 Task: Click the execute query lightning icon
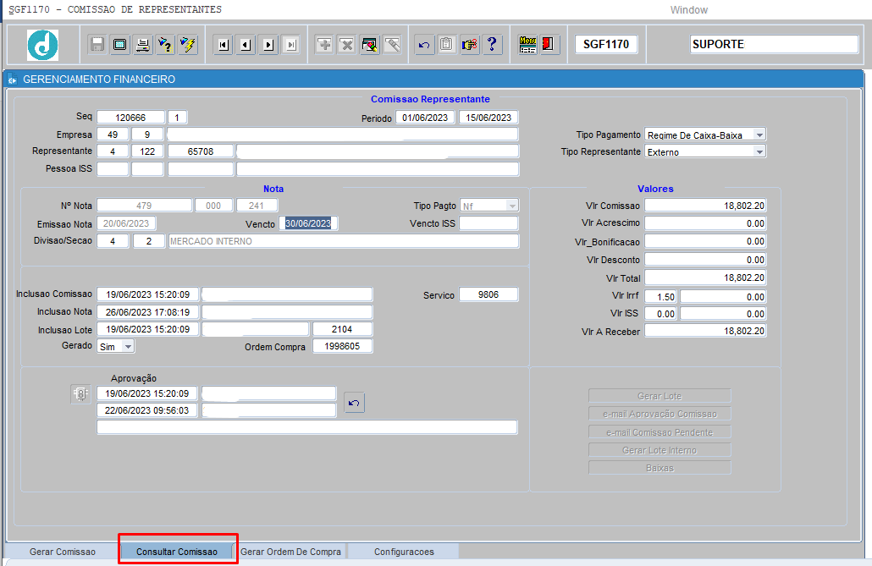(x=188, y=45)
